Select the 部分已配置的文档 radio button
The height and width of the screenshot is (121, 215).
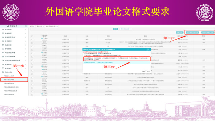[99, 54]
